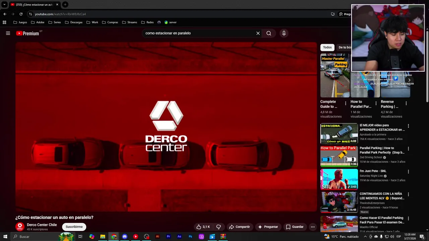This screenshot has height=241, width=429.
Task: Open options for 'CONTINUAMOS CON LA NIÑA' video
Action: point(408,194)
